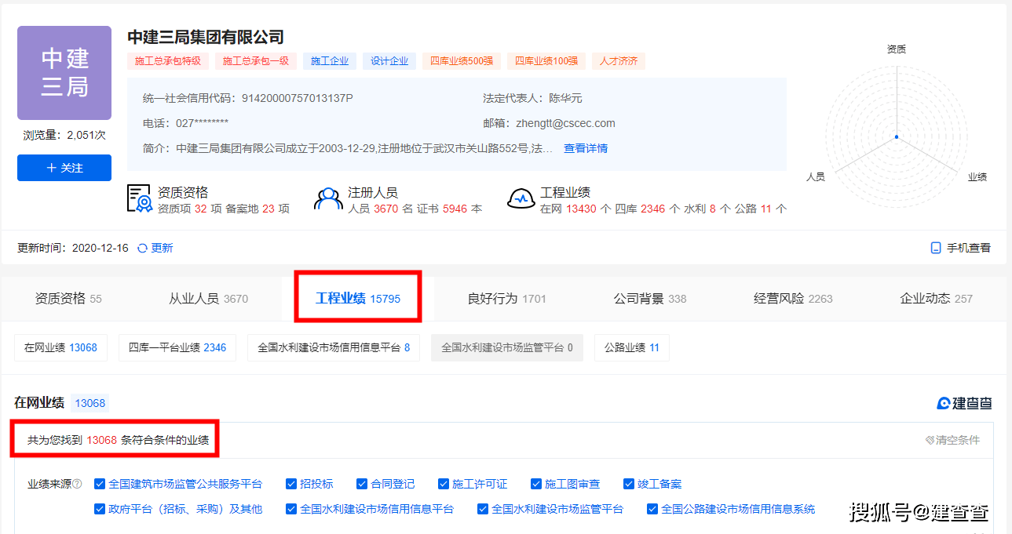
Task: Click the 四库业绩100强 tag
Action: (546, 61)
